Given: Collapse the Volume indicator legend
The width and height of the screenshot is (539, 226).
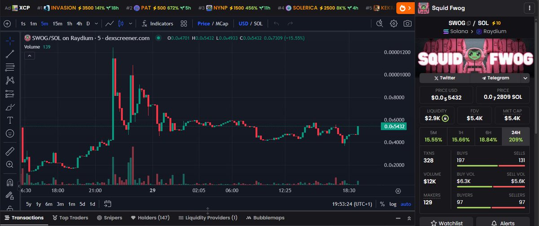Looking at the screenshot, I should tap(29, 56).
